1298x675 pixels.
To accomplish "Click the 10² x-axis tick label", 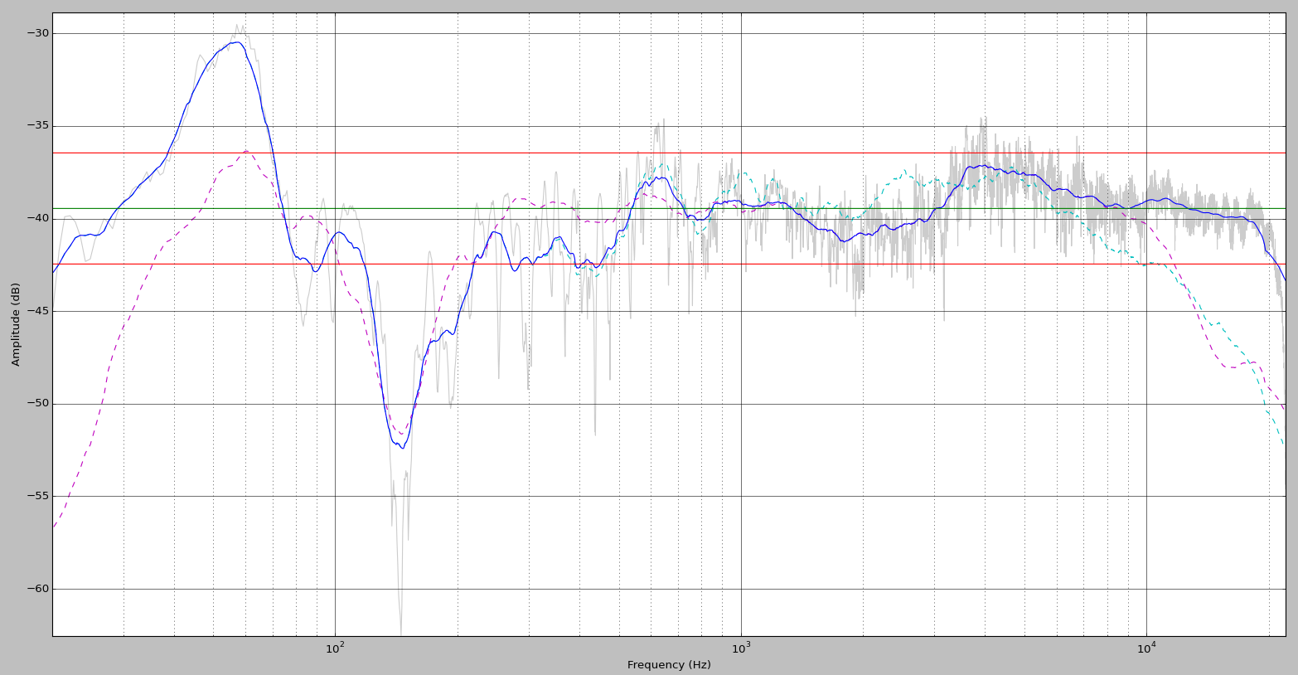I will [335, 647].
